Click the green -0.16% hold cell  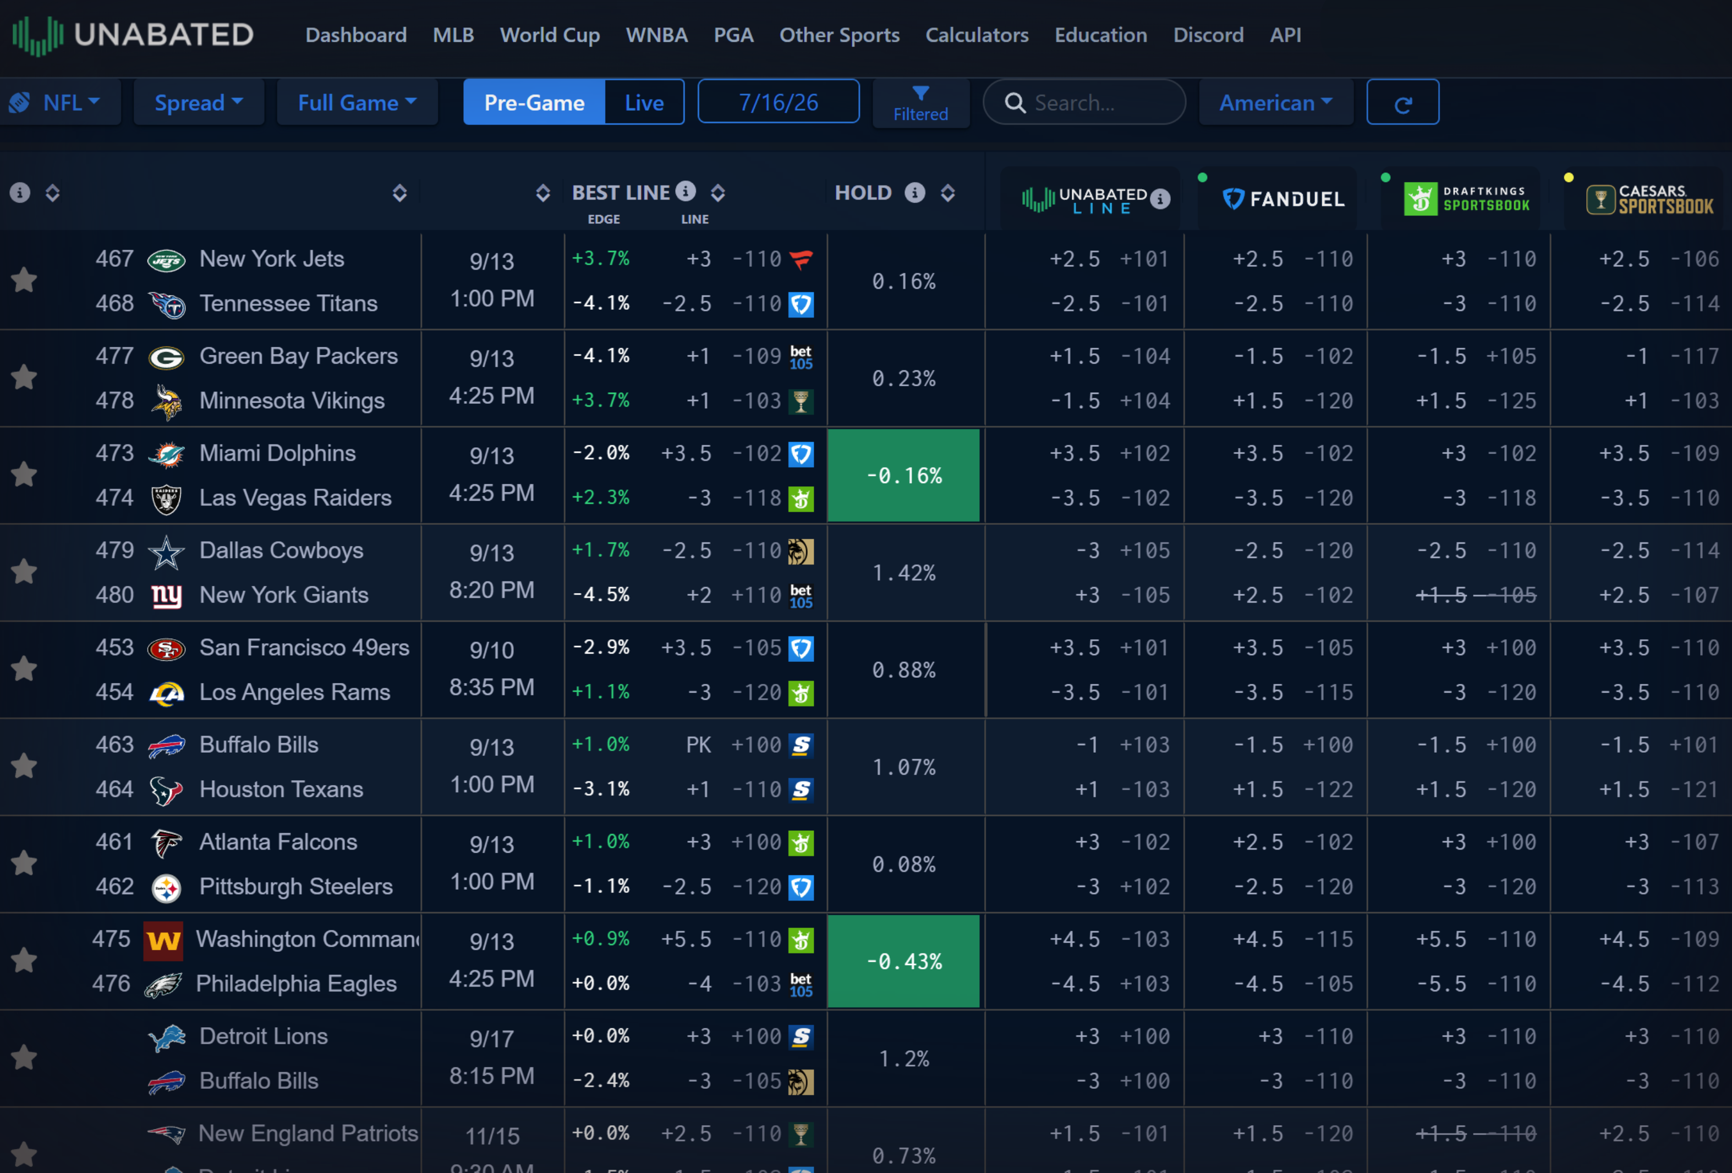click(903, 475)
